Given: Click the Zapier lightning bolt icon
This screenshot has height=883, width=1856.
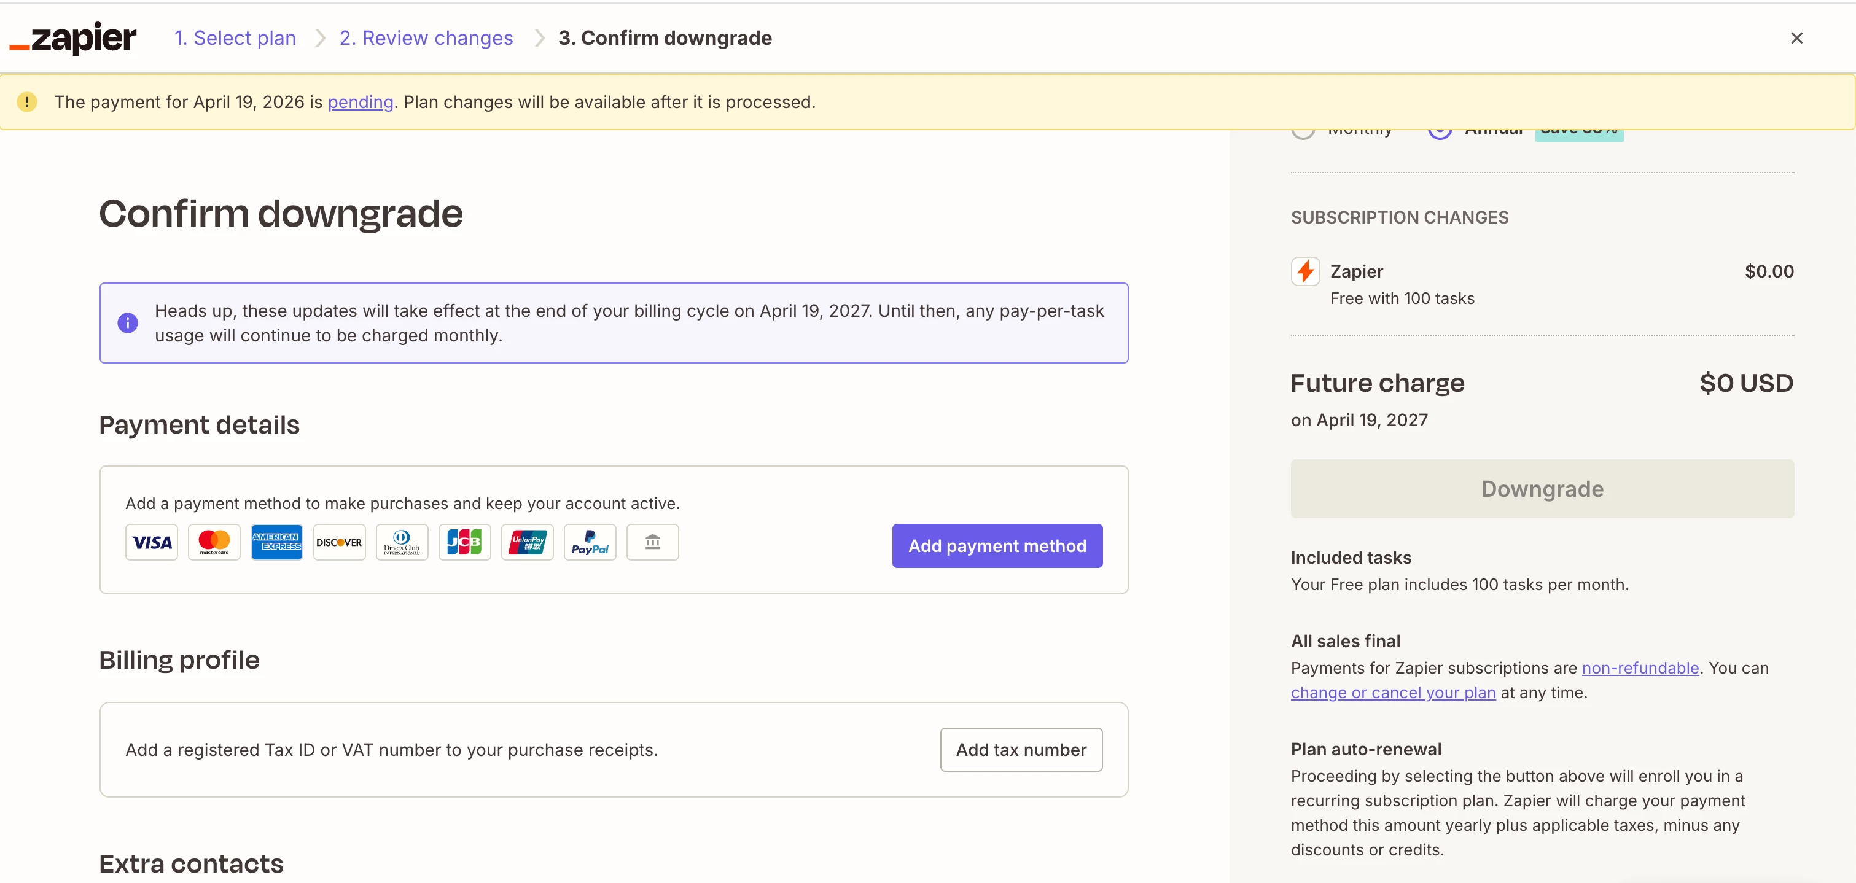Looking at the screenshot, I should (1305, 271).
